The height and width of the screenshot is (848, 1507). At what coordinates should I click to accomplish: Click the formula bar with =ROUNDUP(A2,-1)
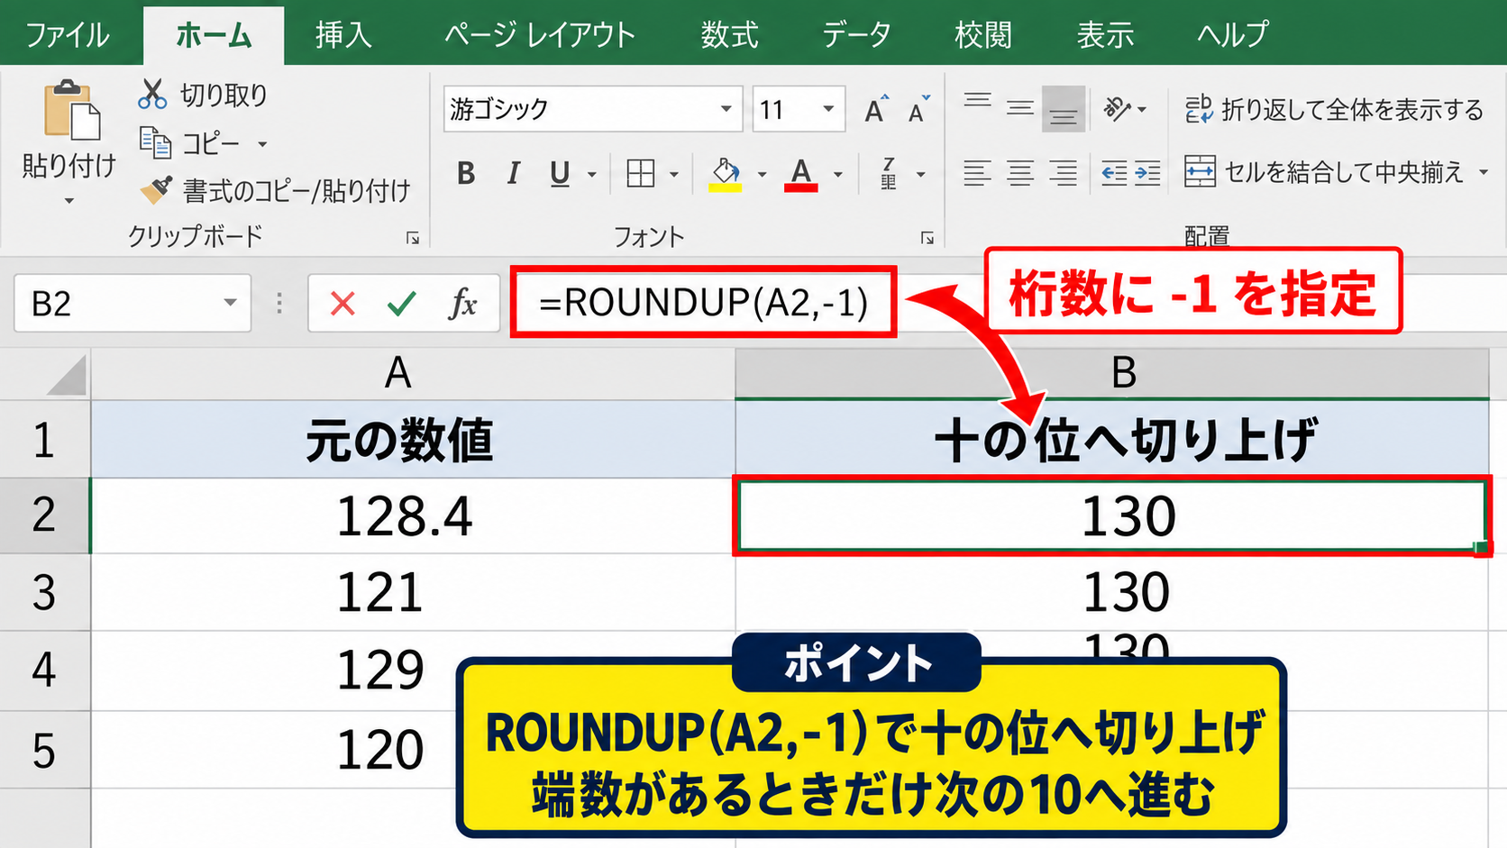[704, 302]
